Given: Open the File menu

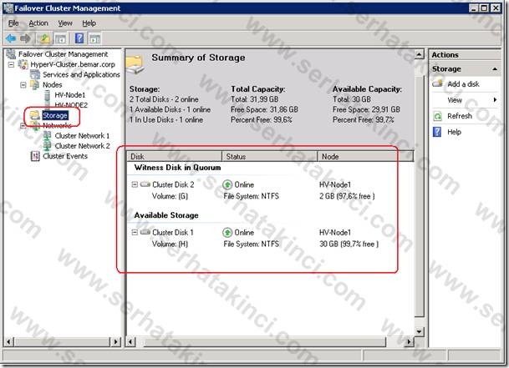Looking at the screenshot, I should [13, 23].
